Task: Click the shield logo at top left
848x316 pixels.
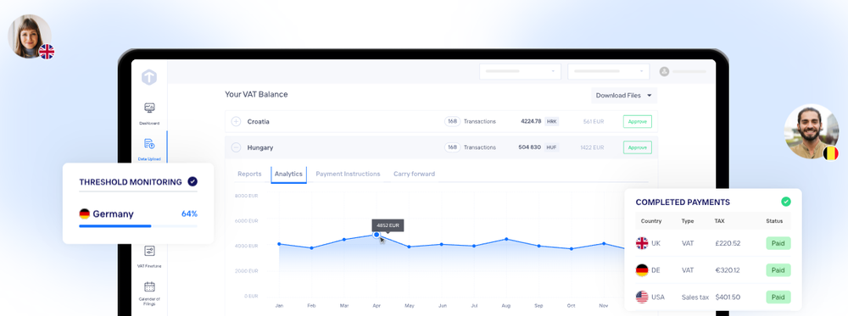Action: coord(149,77)
